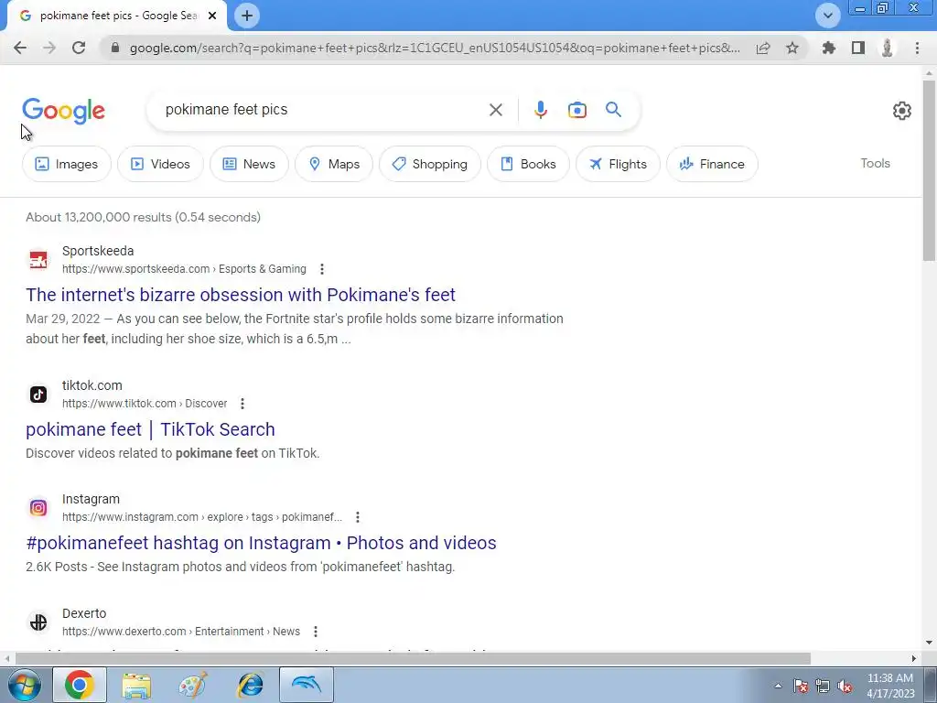Switch to Books results
The width and height of the screenshot is (937, 703).
[x=528, y=164]
